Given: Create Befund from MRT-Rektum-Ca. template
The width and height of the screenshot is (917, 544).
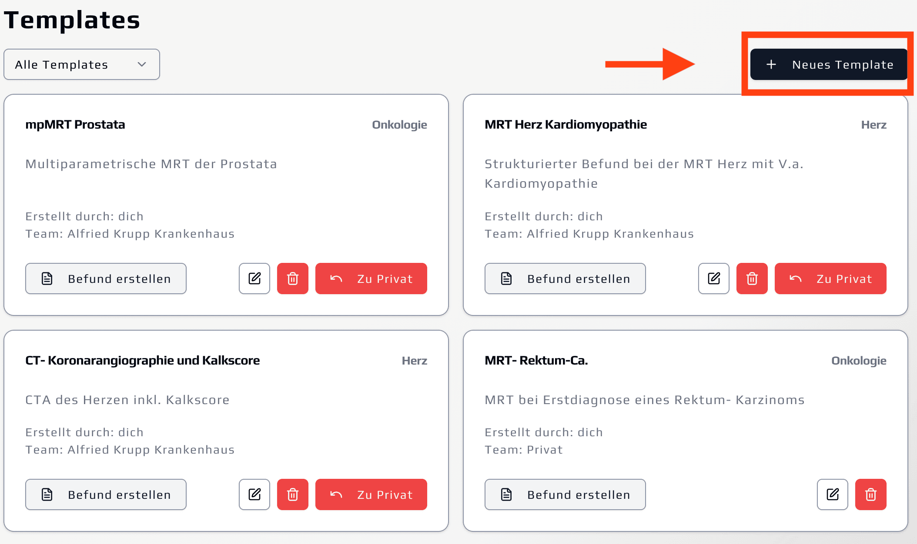Looking at the screenshot, I should point(565,494).
